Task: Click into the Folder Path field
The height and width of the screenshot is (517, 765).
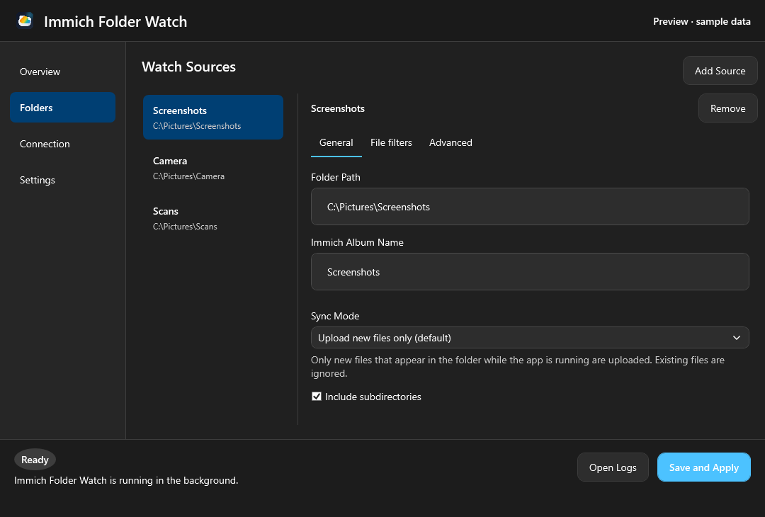Action: pyautogui.click(x=530, y=206)
